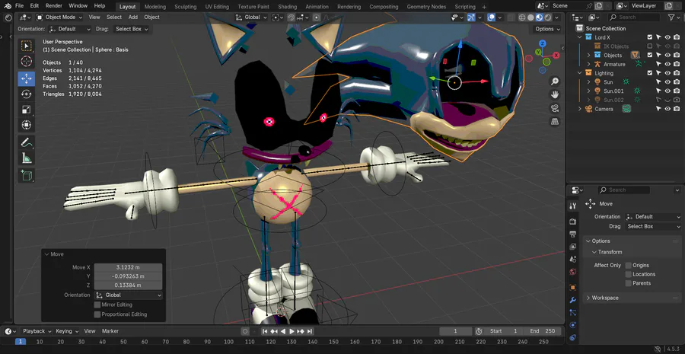Open Scene properties tab

tap(573, 259)
